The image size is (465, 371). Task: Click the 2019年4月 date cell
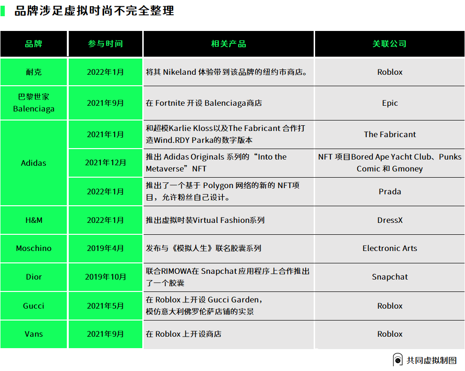106,248
